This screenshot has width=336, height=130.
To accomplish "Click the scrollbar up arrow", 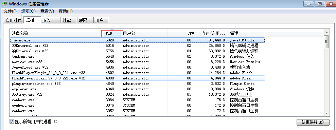I will (x=326, y=32).
